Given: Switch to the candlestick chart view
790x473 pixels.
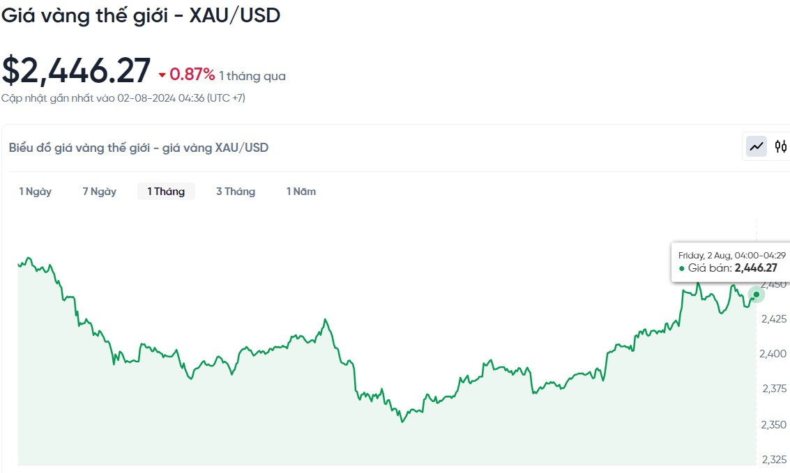Looking at the screenshot, I should point(781,146).
